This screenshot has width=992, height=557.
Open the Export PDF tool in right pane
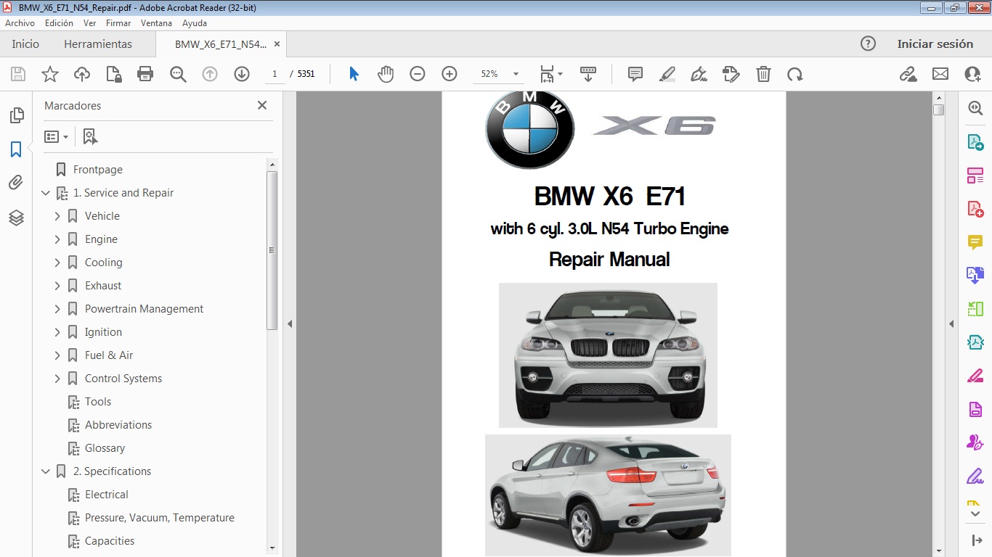point(975,141)
